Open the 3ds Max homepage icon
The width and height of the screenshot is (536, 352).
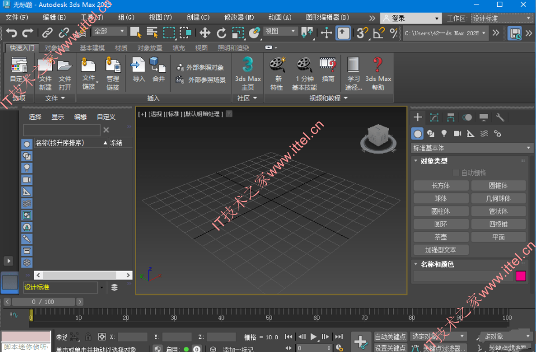(x=248, y=73)
